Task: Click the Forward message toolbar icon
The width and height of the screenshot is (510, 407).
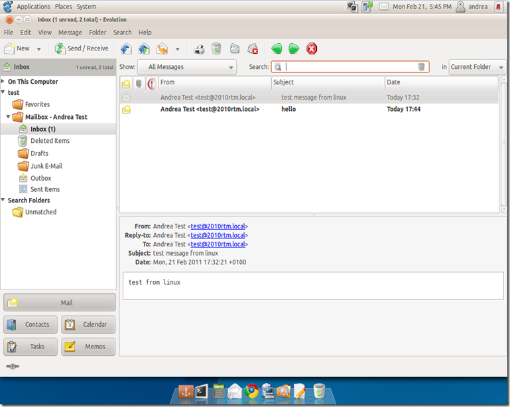Action: (x=162, y=49)
